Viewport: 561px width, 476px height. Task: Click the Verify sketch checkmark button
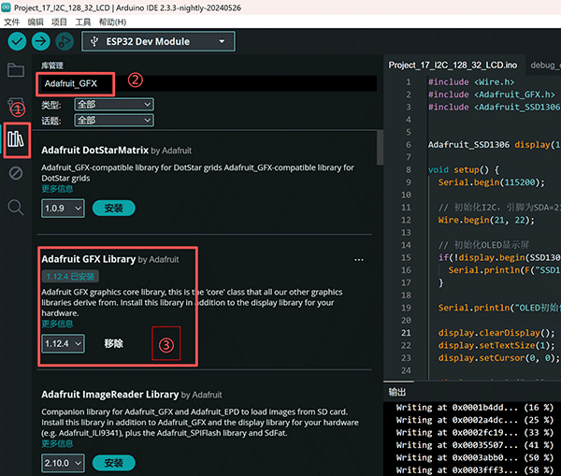pyautogui.click(x=17, y=41)
